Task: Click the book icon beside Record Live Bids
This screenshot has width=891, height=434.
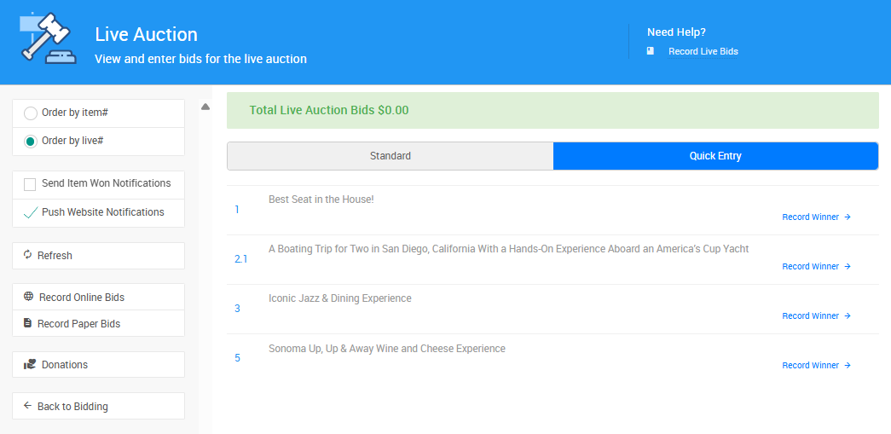Action: point(651,51)
